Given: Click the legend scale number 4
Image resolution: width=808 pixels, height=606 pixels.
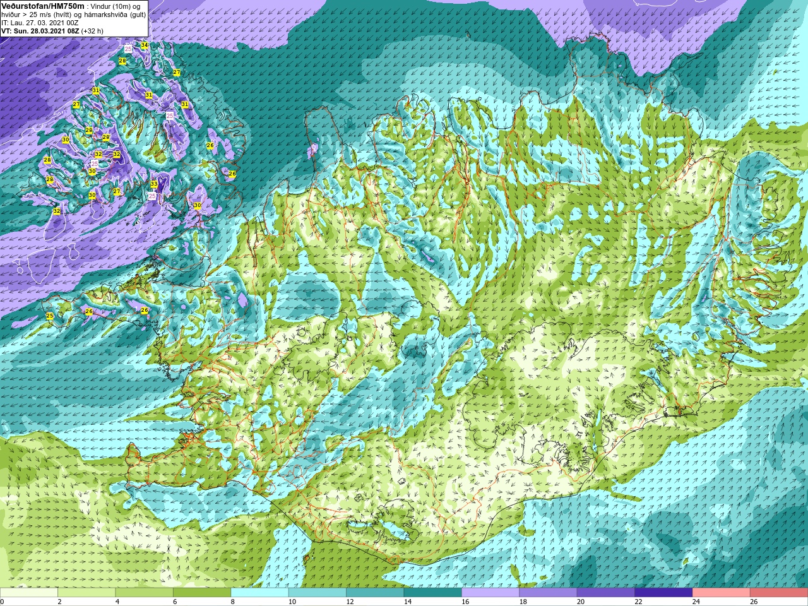Looking at the screenshot, I should (x=117, y=602).
